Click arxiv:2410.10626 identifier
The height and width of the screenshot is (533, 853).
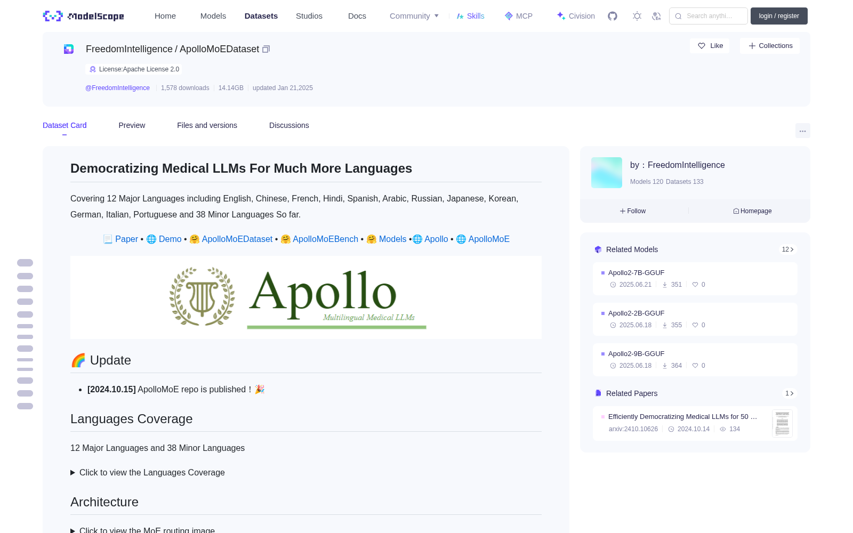(x=633, y=429)
